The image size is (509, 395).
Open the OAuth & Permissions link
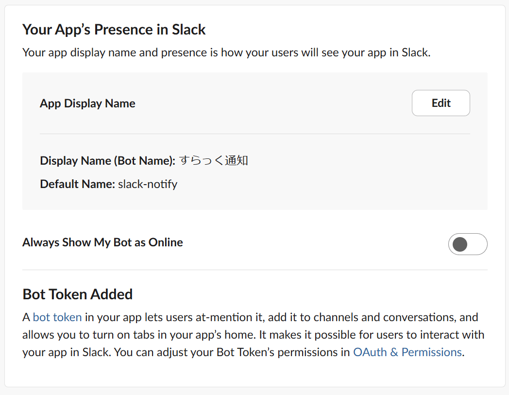[407, 352]
